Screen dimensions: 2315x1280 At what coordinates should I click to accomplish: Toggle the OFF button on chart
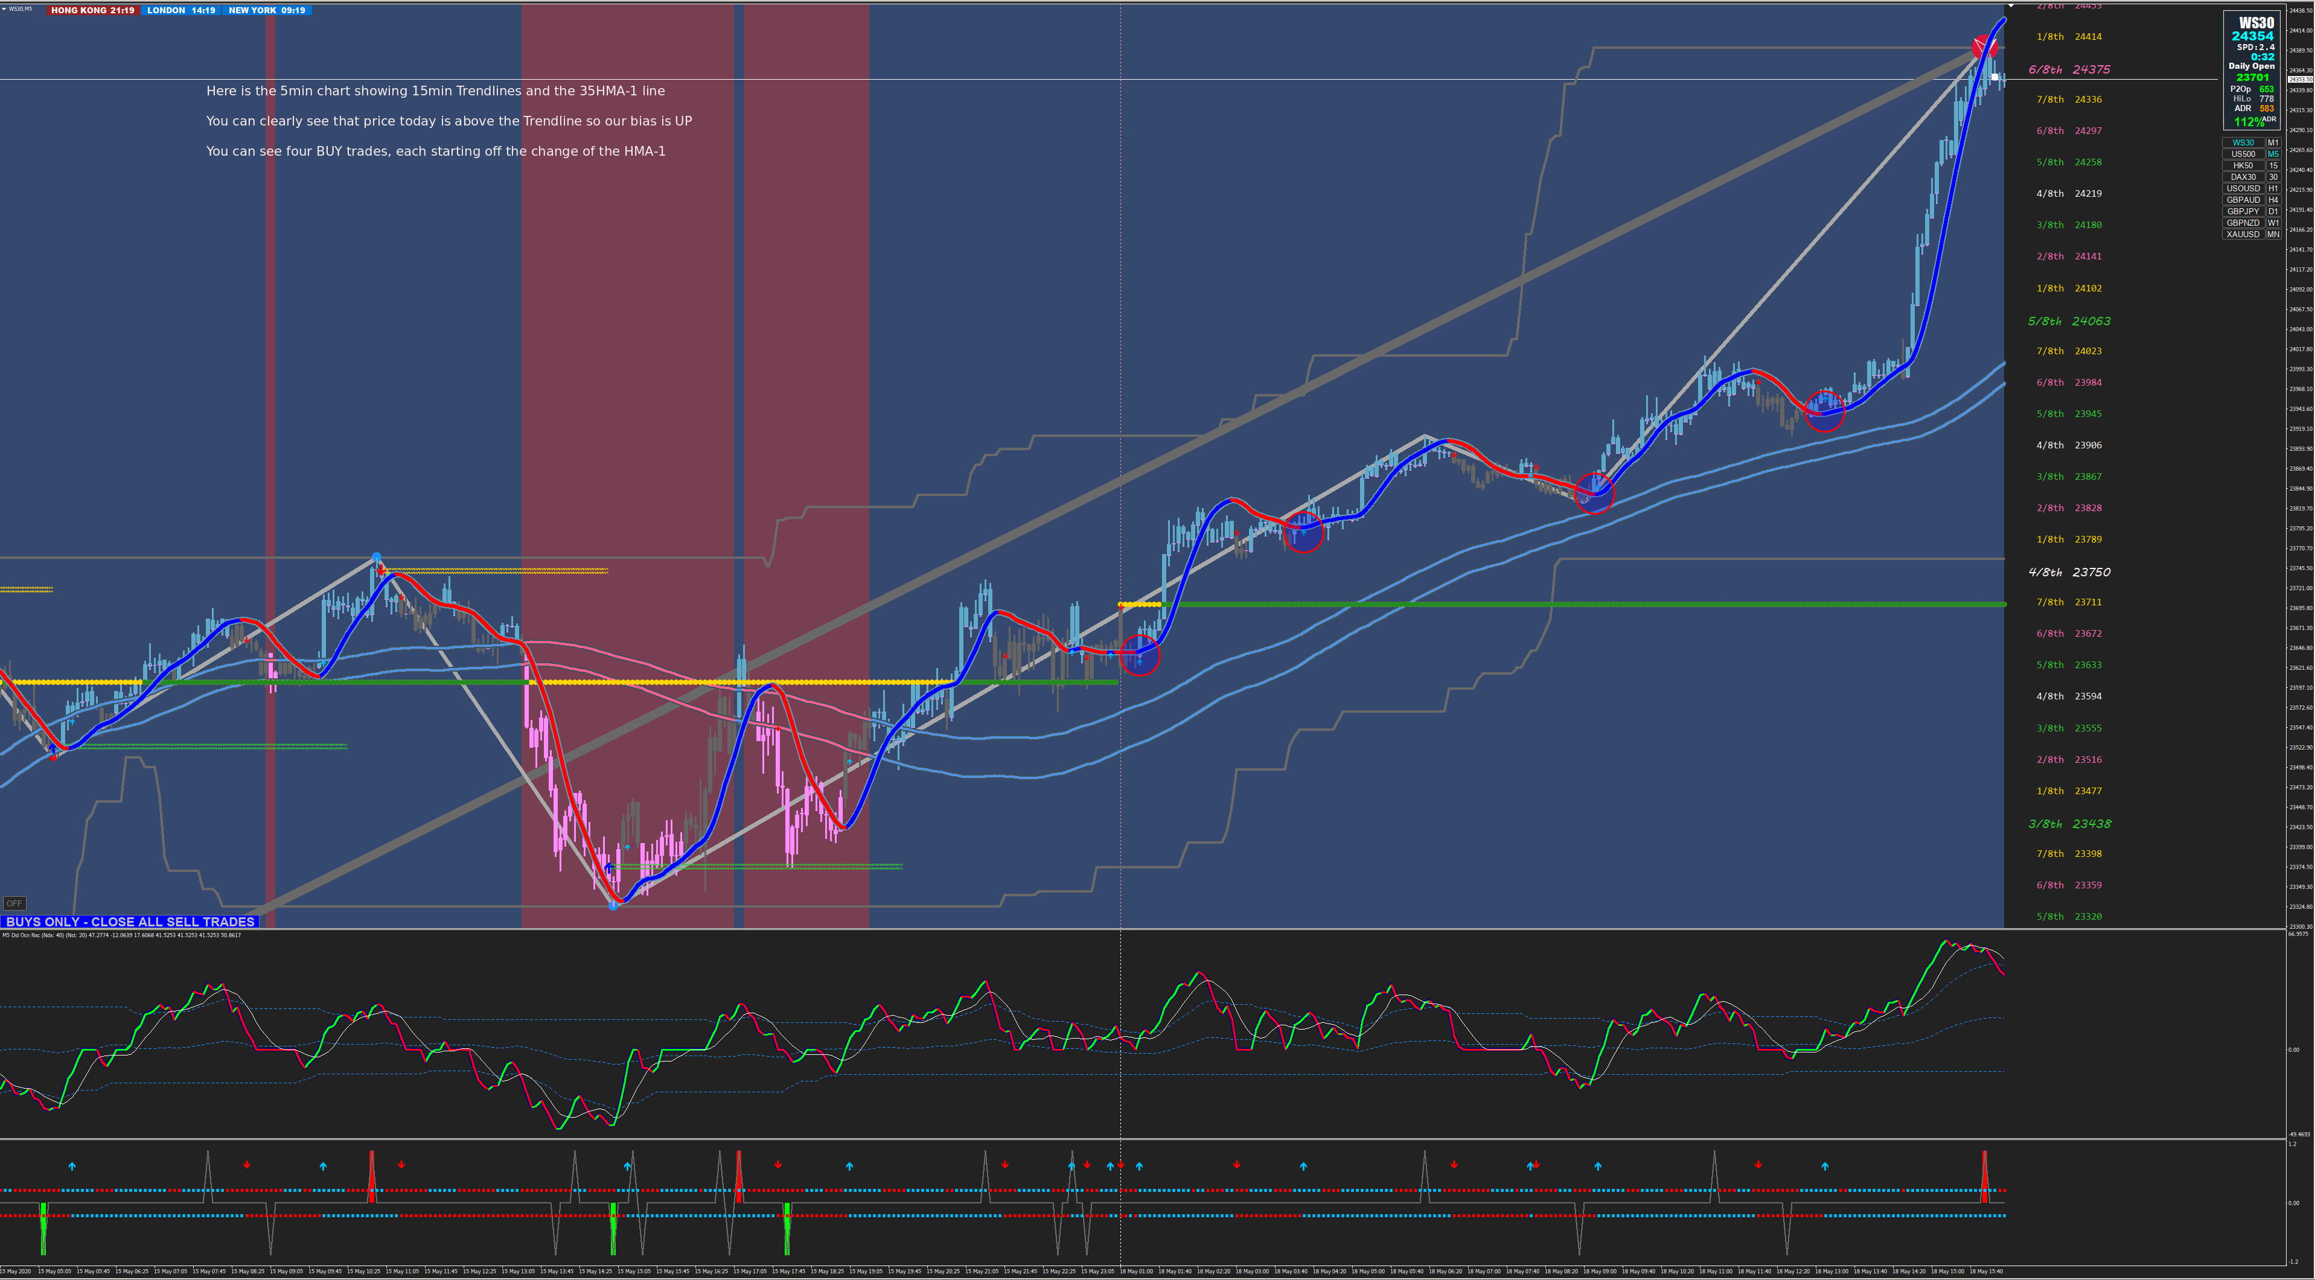[14, 903]
